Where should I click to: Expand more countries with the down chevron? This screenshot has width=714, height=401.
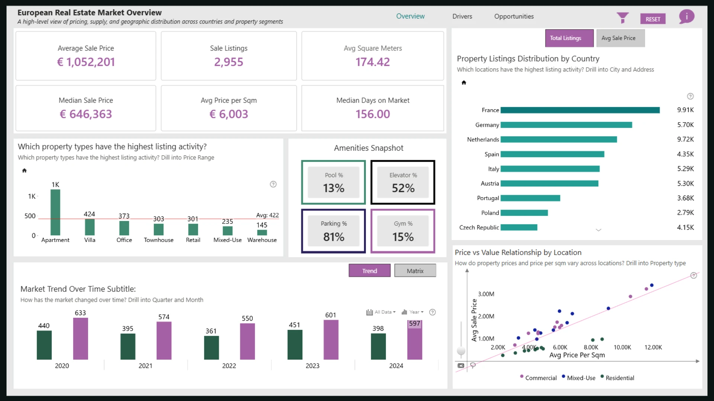point(598,230)
